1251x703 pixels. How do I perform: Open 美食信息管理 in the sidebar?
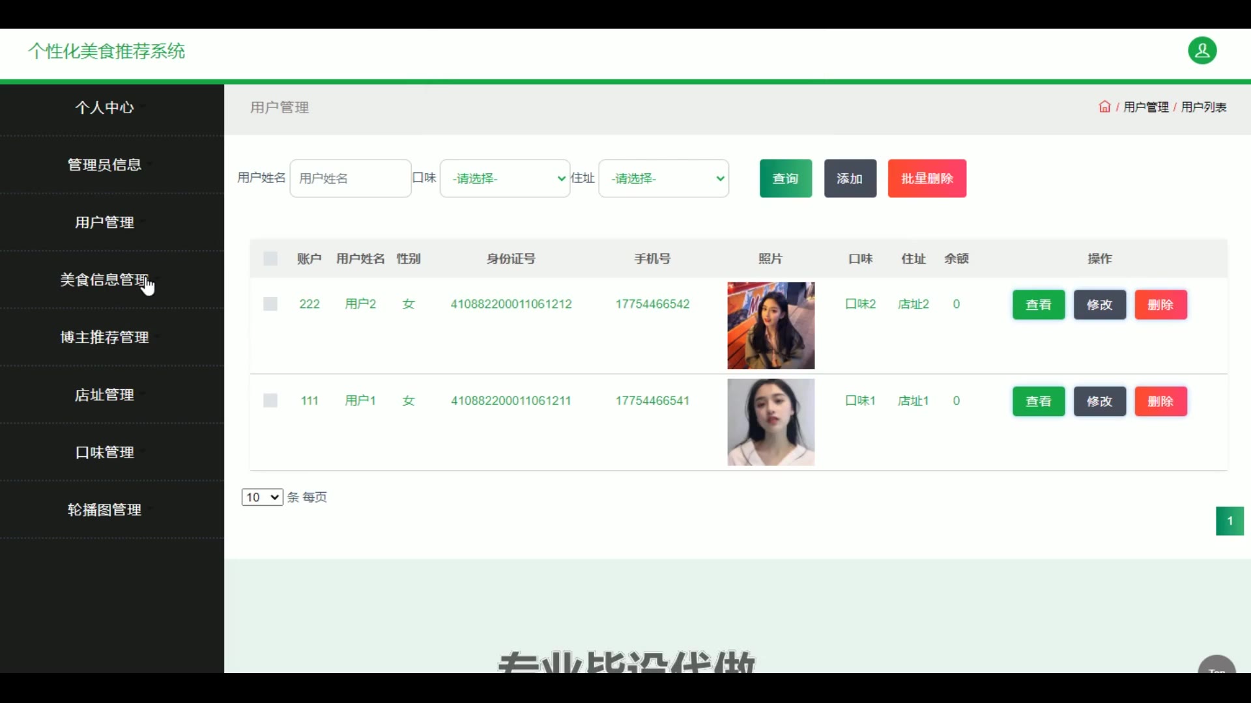tap(104, 280)
